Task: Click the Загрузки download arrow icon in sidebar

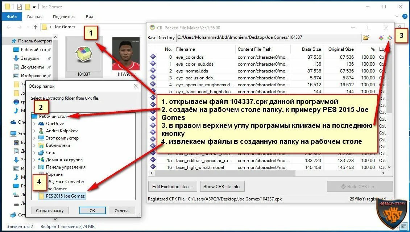Action: click(16, 58)
